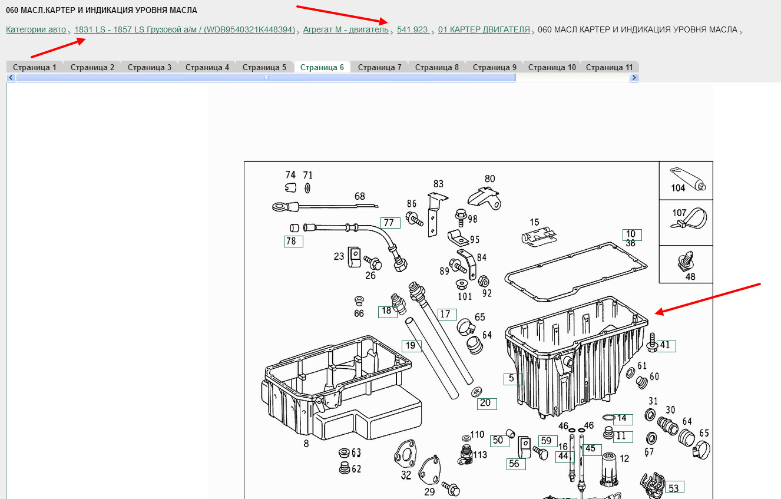Click the screw icon numbered 48
The height and width of the screenshot is (499, 781).
click(x=685, y=262)
